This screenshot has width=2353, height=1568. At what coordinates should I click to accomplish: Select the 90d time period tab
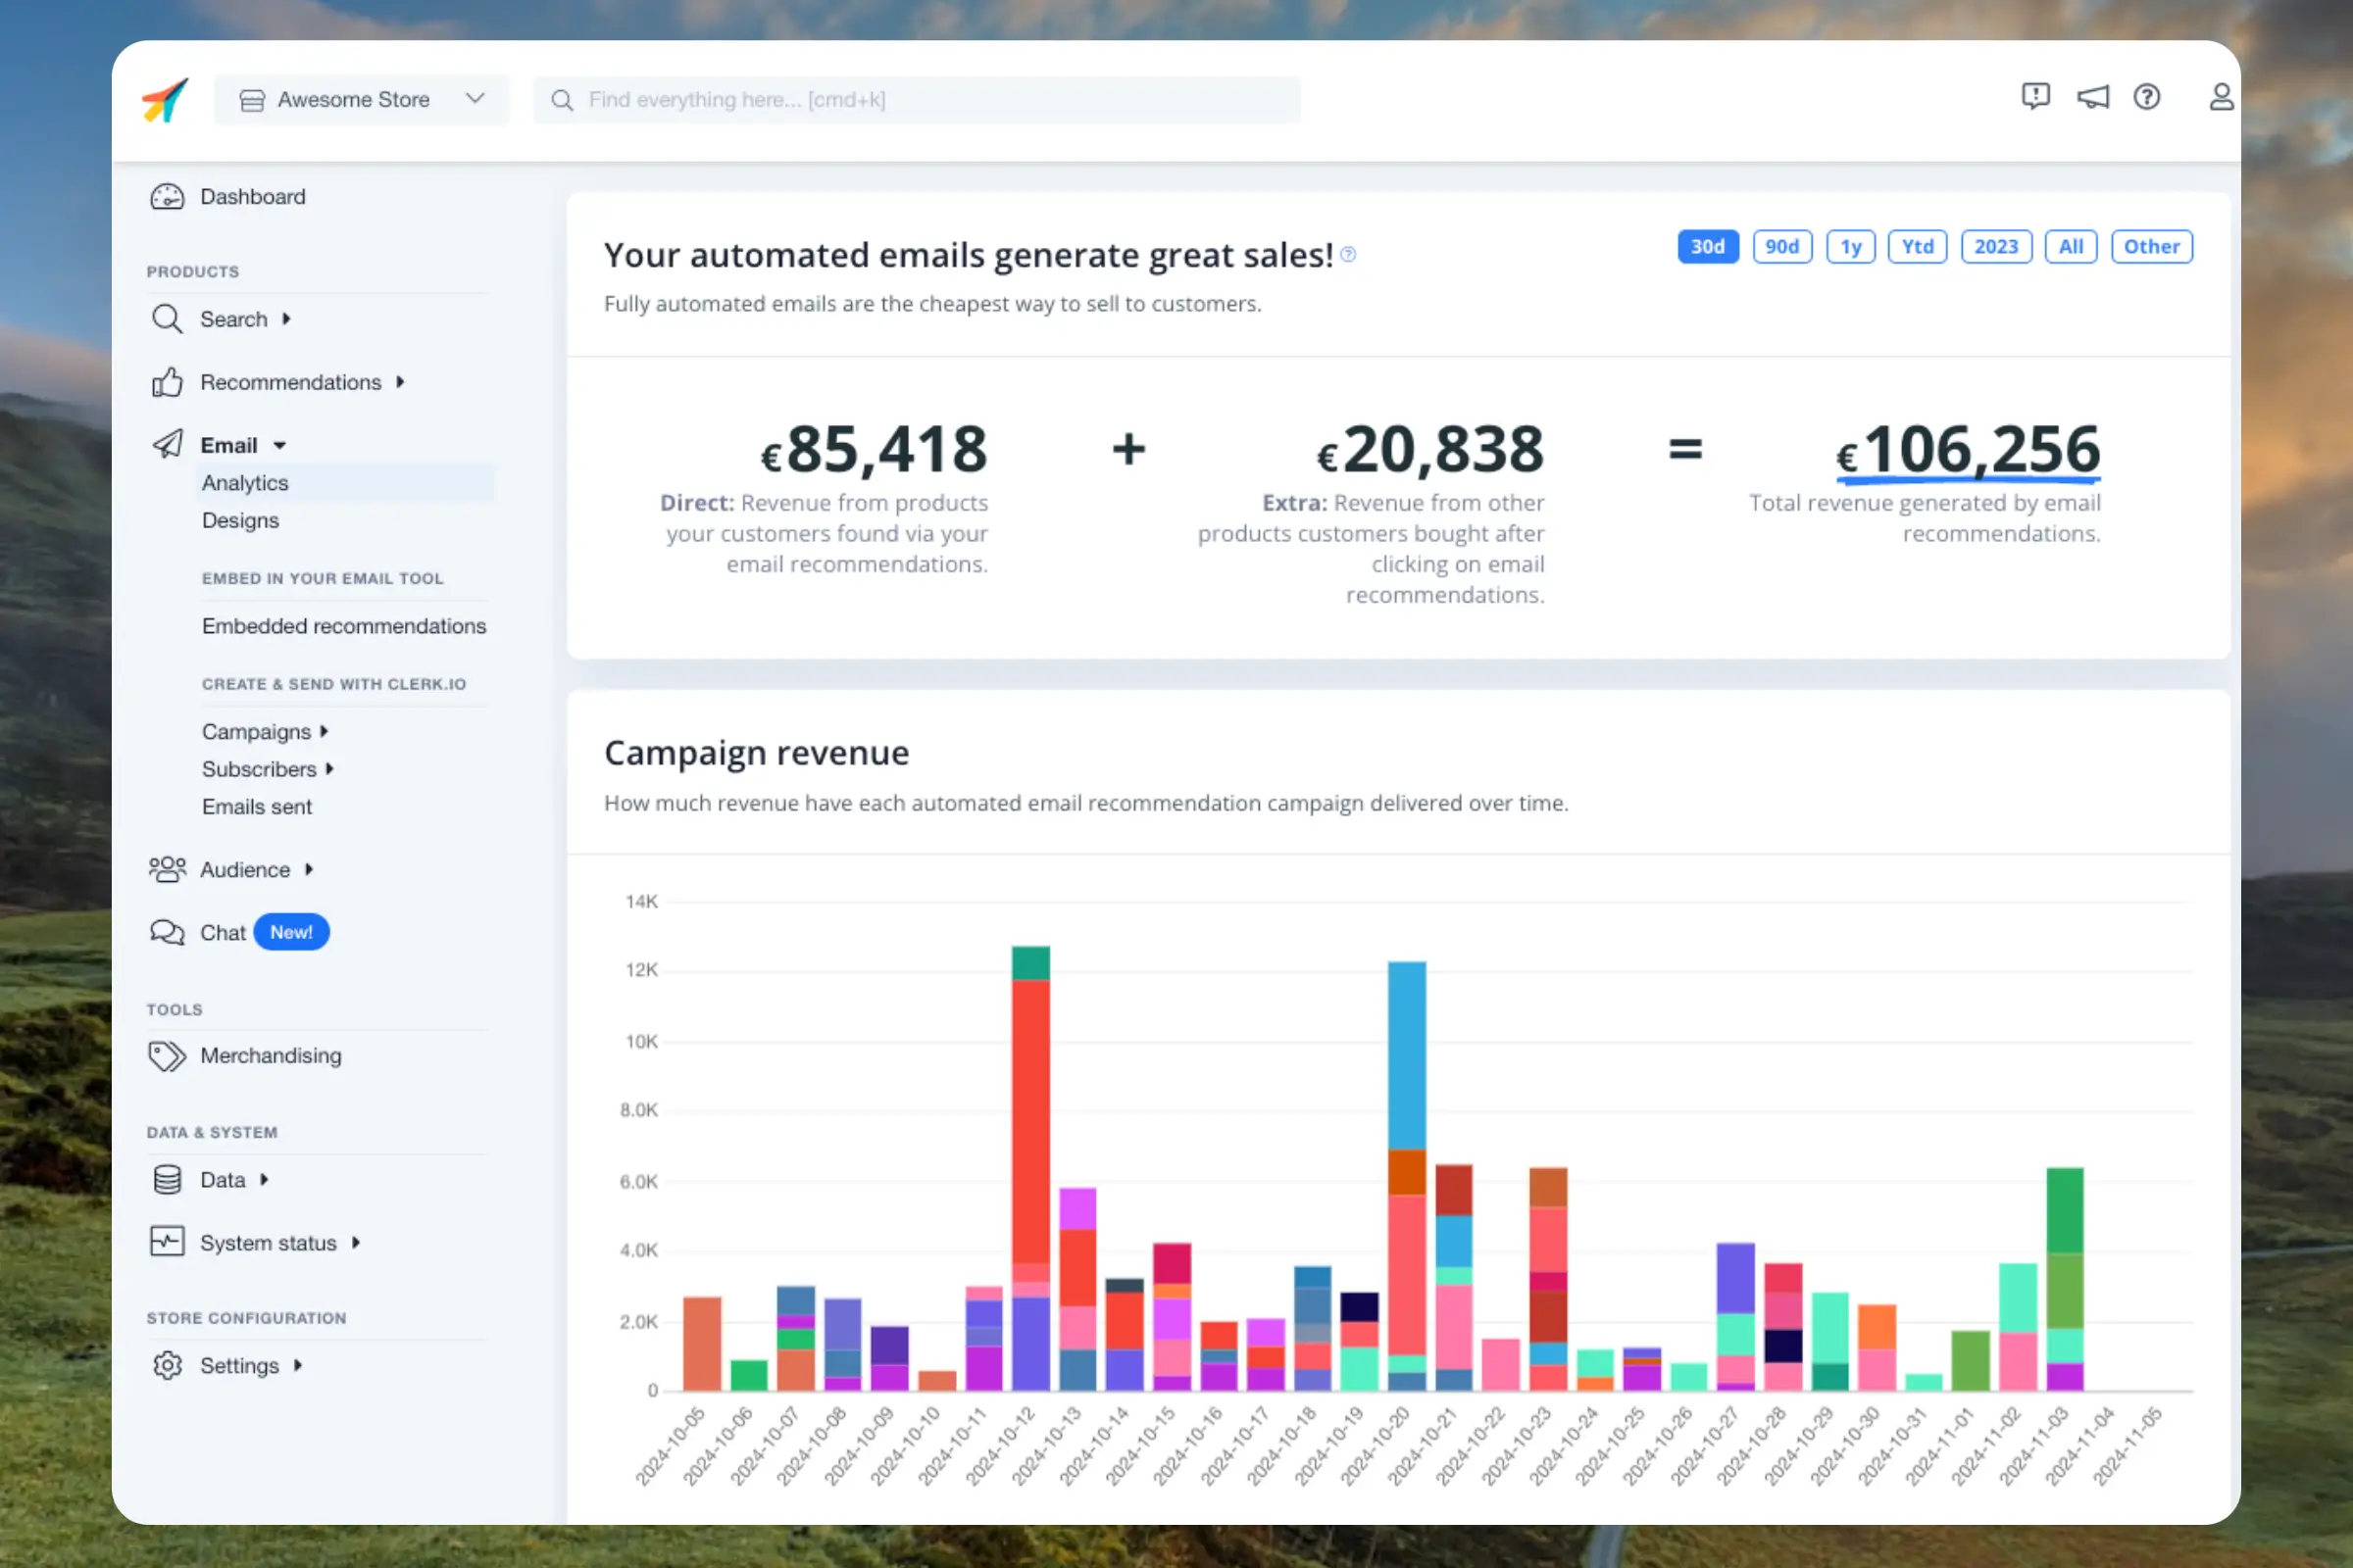(x=1780, y=247)
